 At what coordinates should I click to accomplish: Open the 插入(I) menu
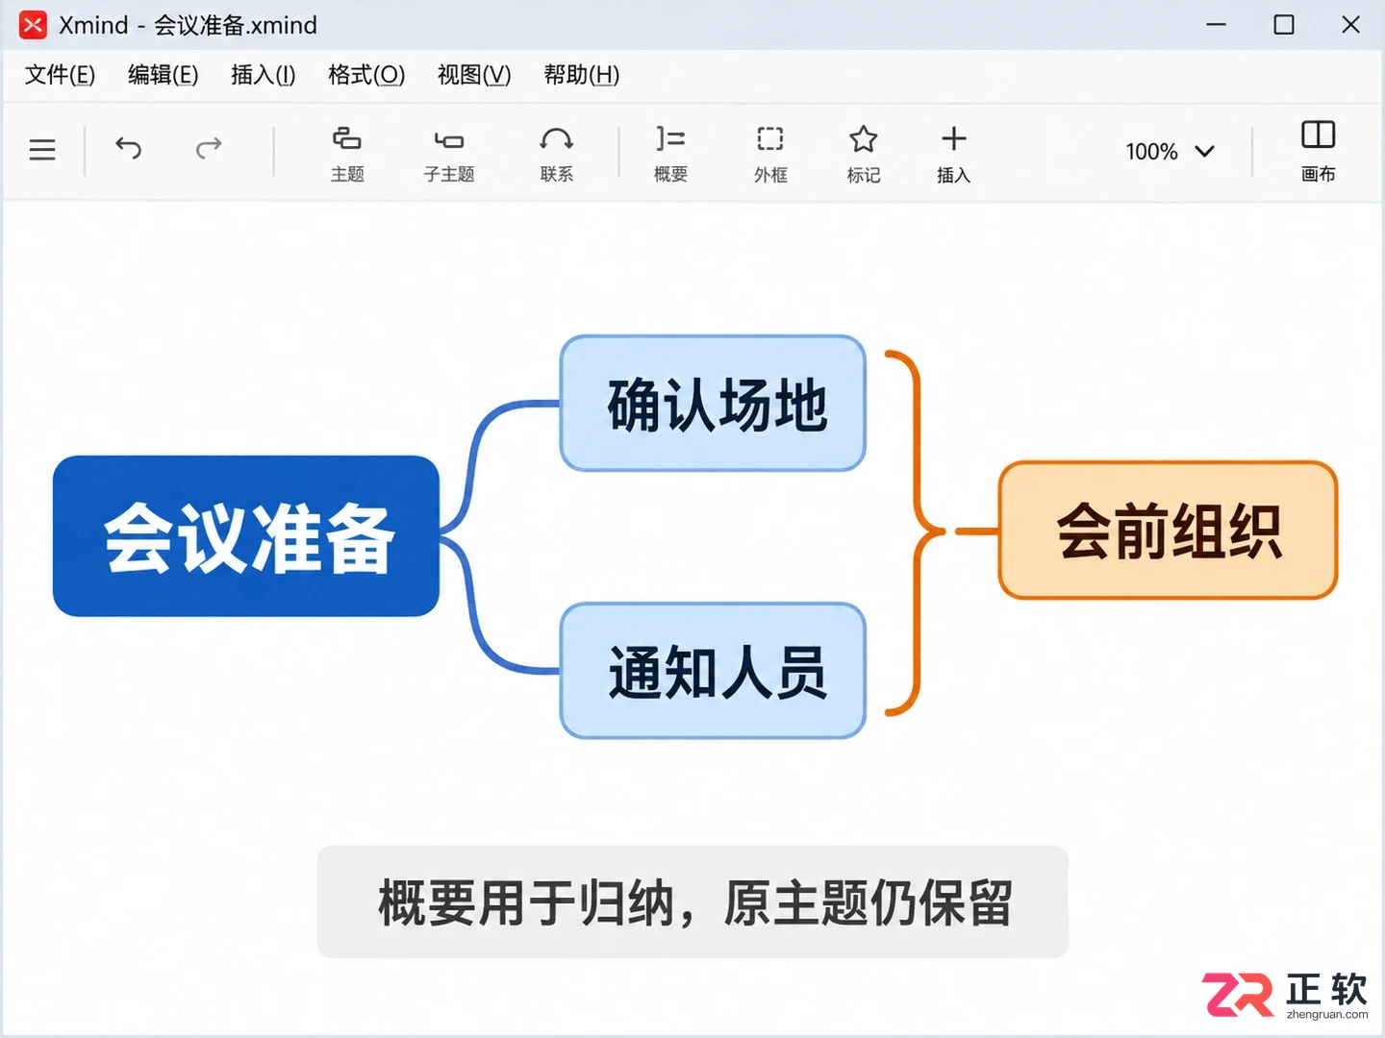pyautogui.click(x=264, y=75)
